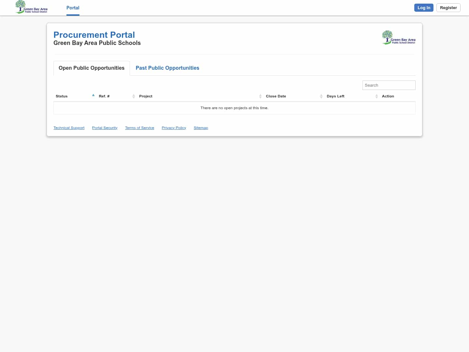Click the Green Bay Area logo in the header
Viewport: 469px width, 352px height.
pos(31,7)
